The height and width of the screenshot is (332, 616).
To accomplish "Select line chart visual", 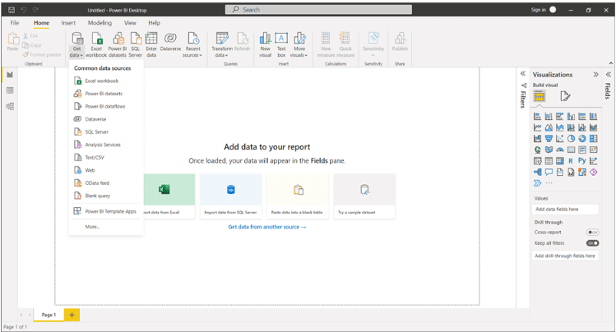I will 537,127.
